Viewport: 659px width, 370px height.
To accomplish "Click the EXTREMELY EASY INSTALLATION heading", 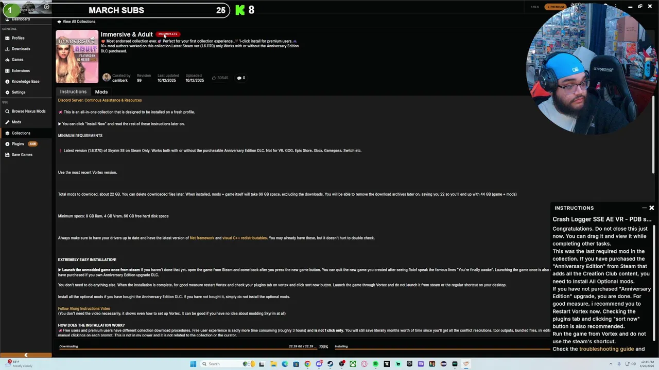I will [x=87, y=260].
